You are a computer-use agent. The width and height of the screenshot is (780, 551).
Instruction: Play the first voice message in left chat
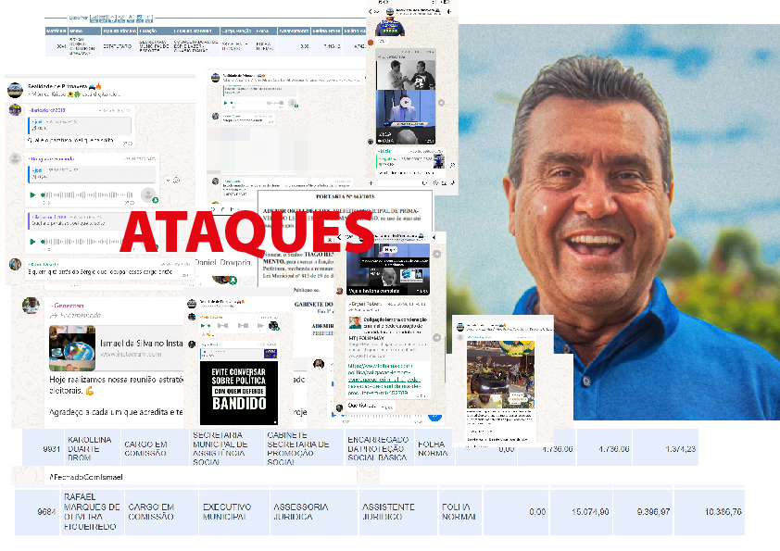click(34, 195)
